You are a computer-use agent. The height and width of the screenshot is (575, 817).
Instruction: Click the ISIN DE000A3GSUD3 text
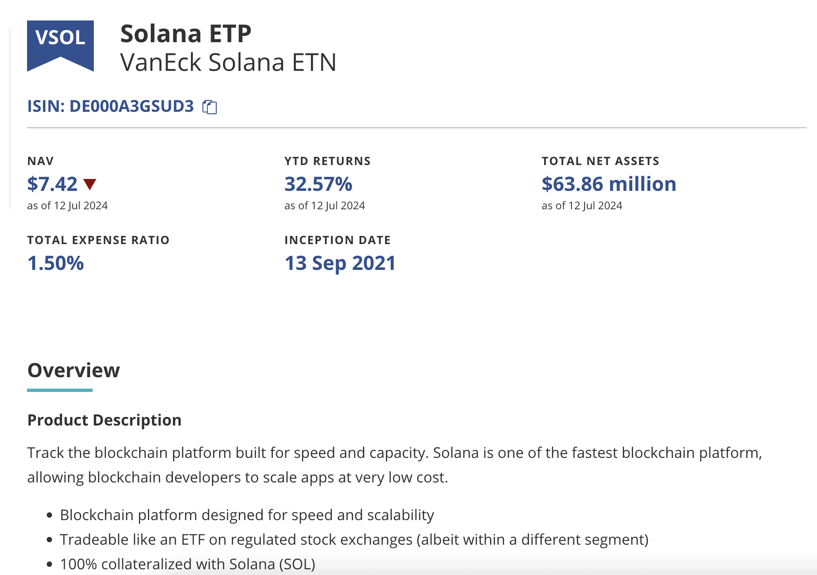coord(110,106)
